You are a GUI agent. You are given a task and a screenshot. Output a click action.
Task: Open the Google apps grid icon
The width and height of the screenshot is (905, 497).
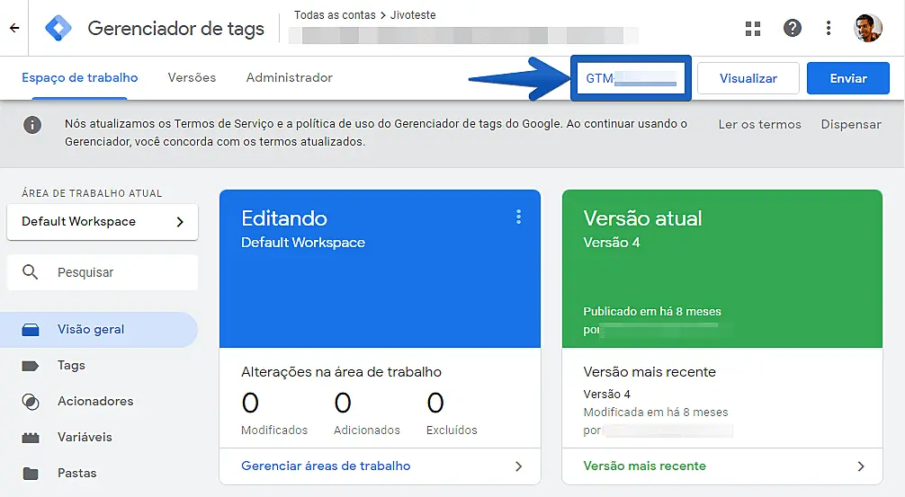[753, 28]
